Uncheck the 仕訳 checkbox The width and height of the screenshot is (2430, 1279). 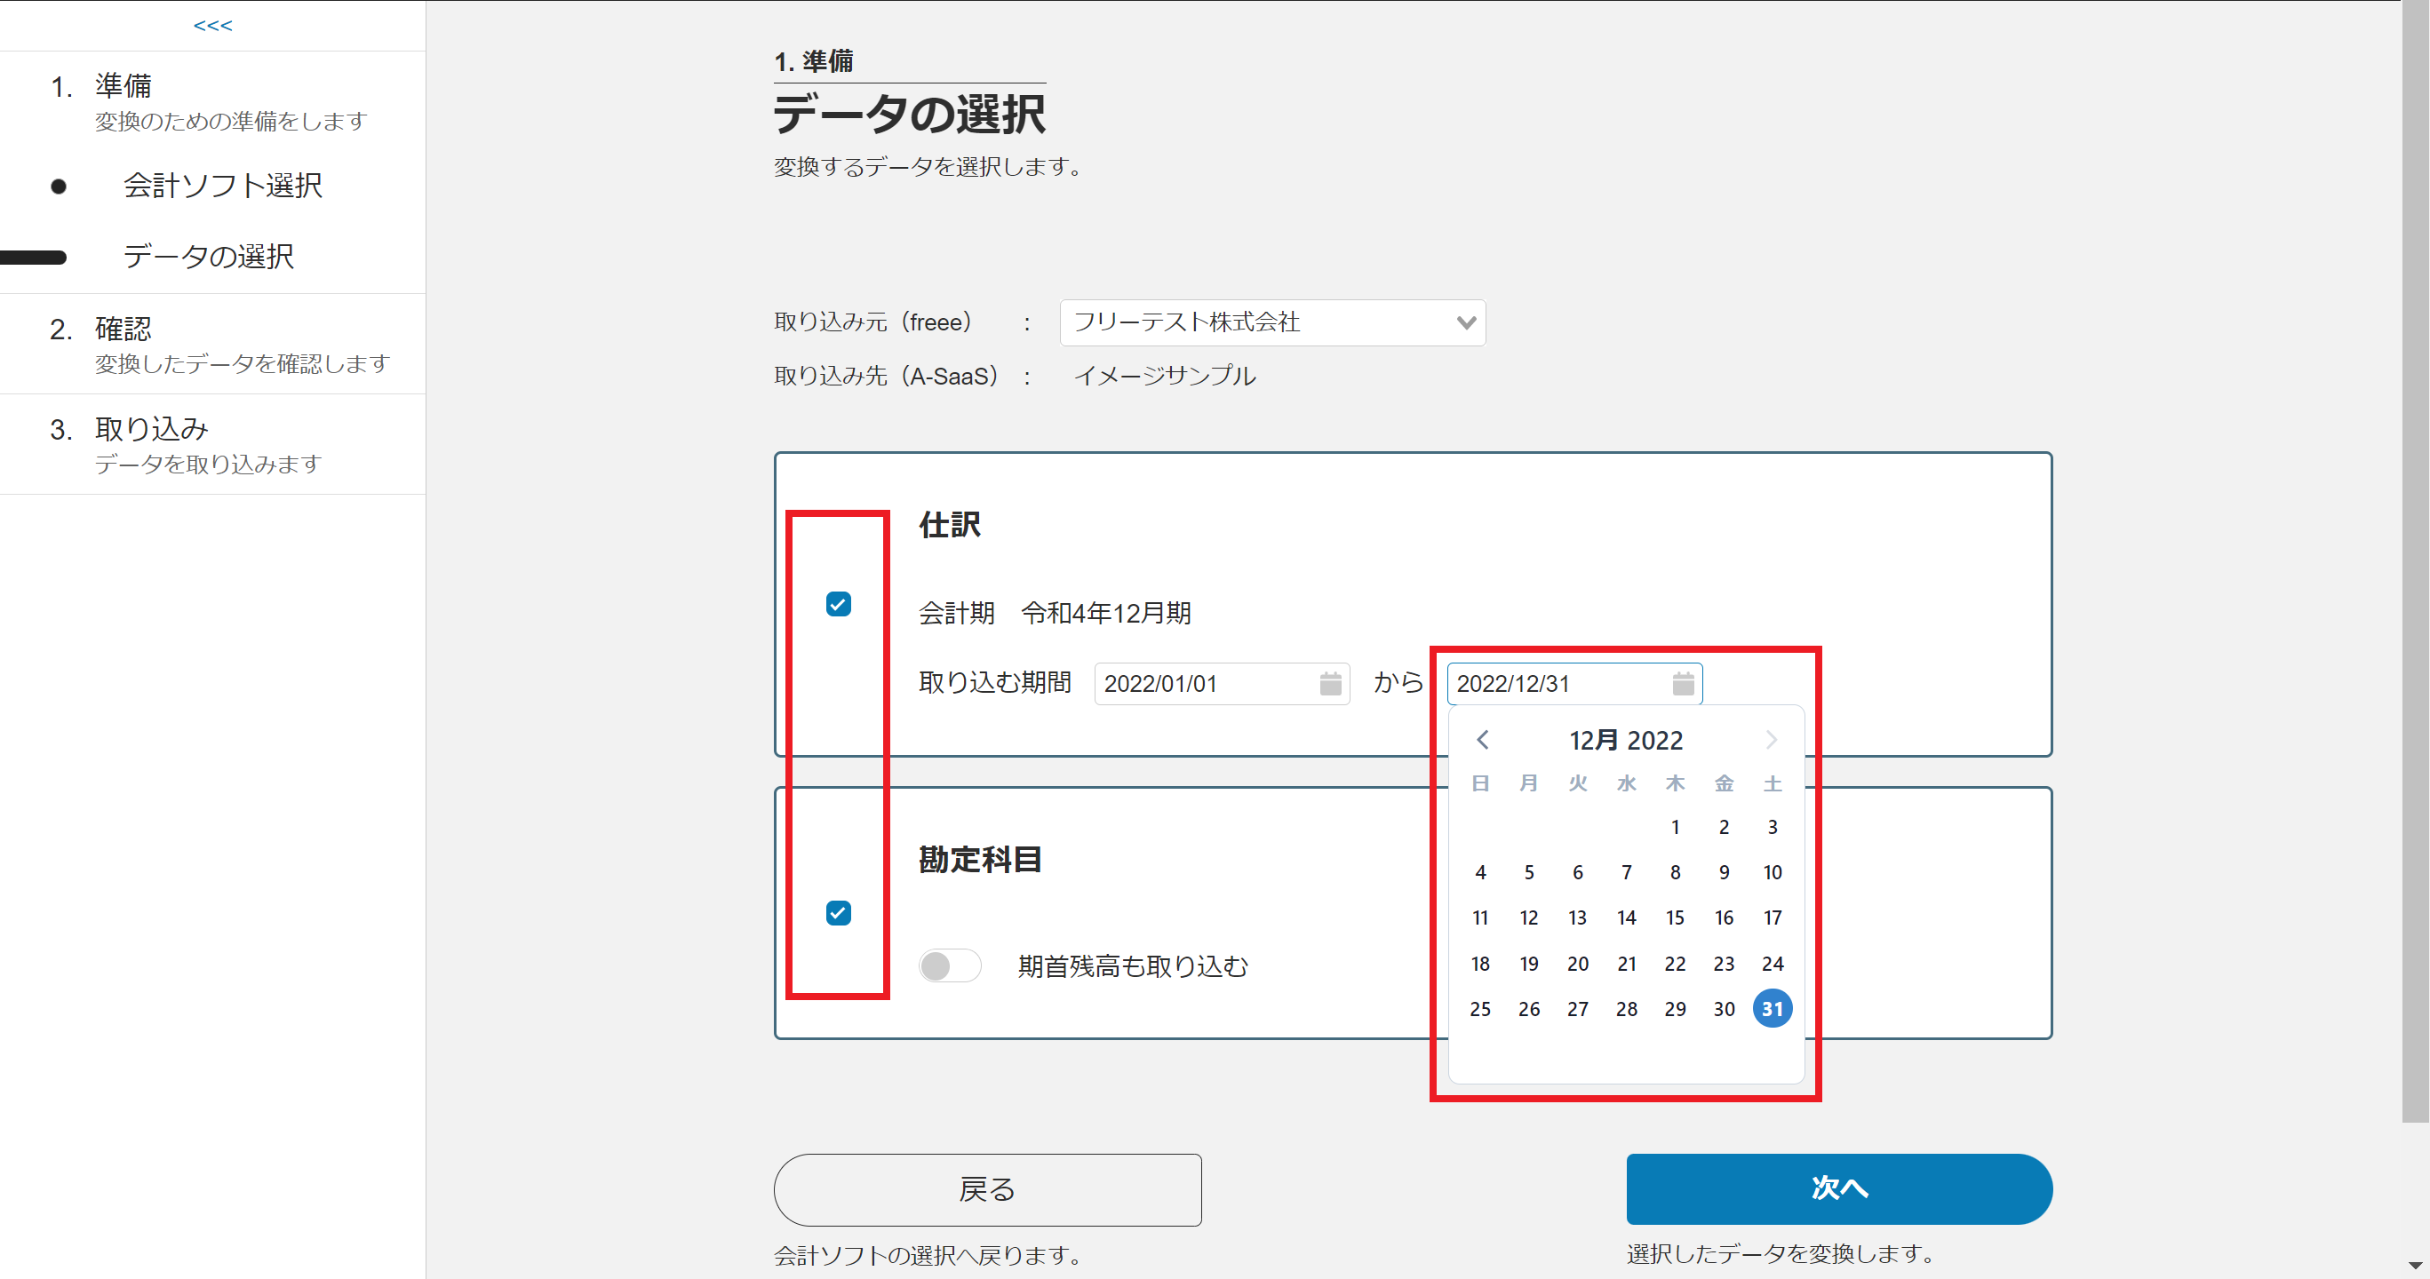pyautogui.click(x=839, y=604)
